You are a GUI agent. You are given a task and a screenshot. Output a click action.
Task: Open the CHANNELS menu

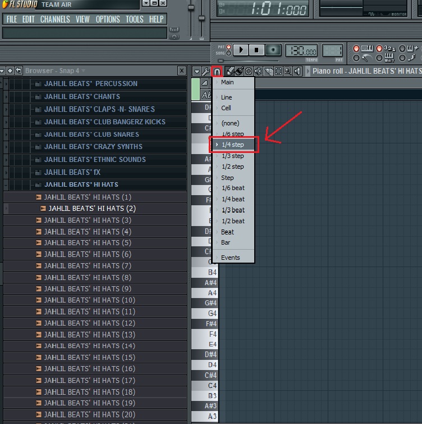55,19
